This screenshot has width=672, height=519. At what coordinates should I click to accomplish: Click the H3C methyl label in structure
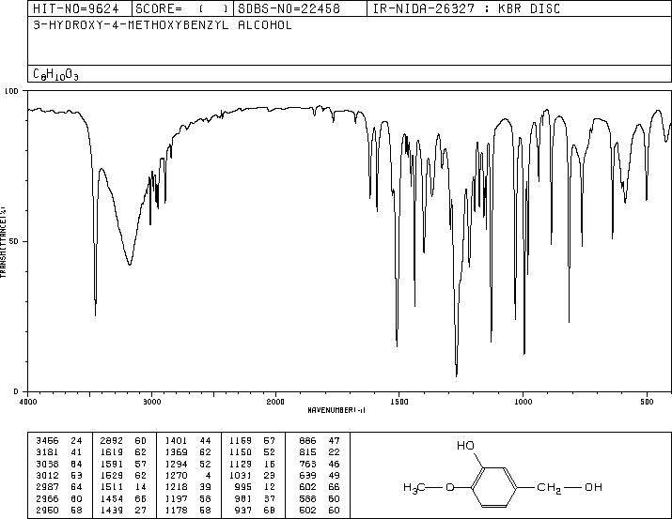(x=414, y=488)
